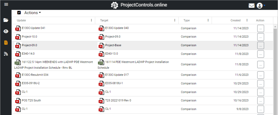This screenshot has height=115, width=278.
Task: Open the user account dropdown
Action: 261,5
